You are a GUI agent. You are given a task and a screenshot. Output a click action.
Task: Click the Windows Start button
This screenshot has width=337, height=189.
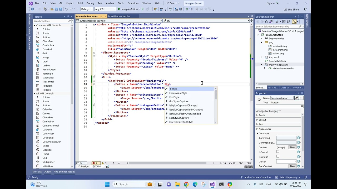[x=107, y=184]
